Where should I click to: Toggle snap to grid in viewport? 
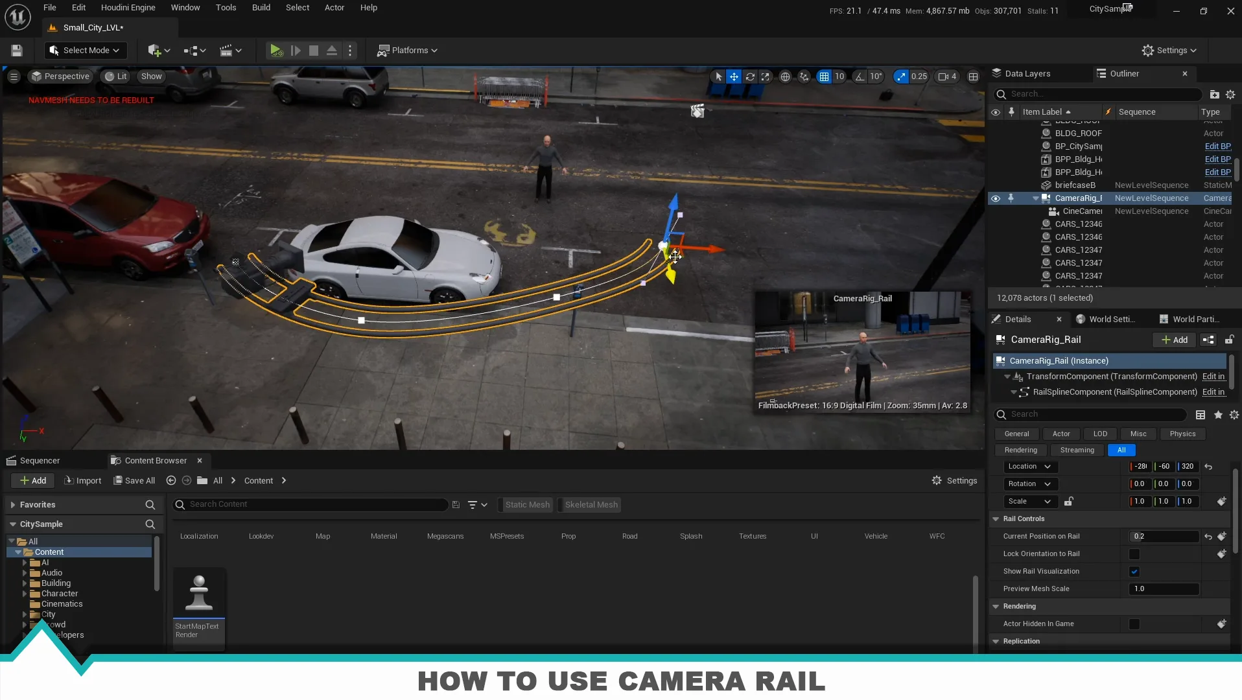click(x=824, y=76)
